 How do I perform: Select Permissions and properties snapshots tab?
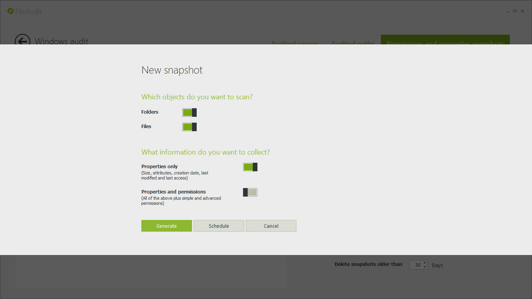pos(445,41)
